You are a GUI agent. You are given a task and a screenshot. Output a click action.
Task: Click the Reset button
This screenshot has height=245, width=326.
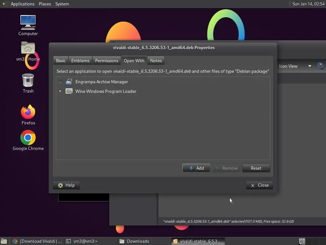click(x=256, y=168)
